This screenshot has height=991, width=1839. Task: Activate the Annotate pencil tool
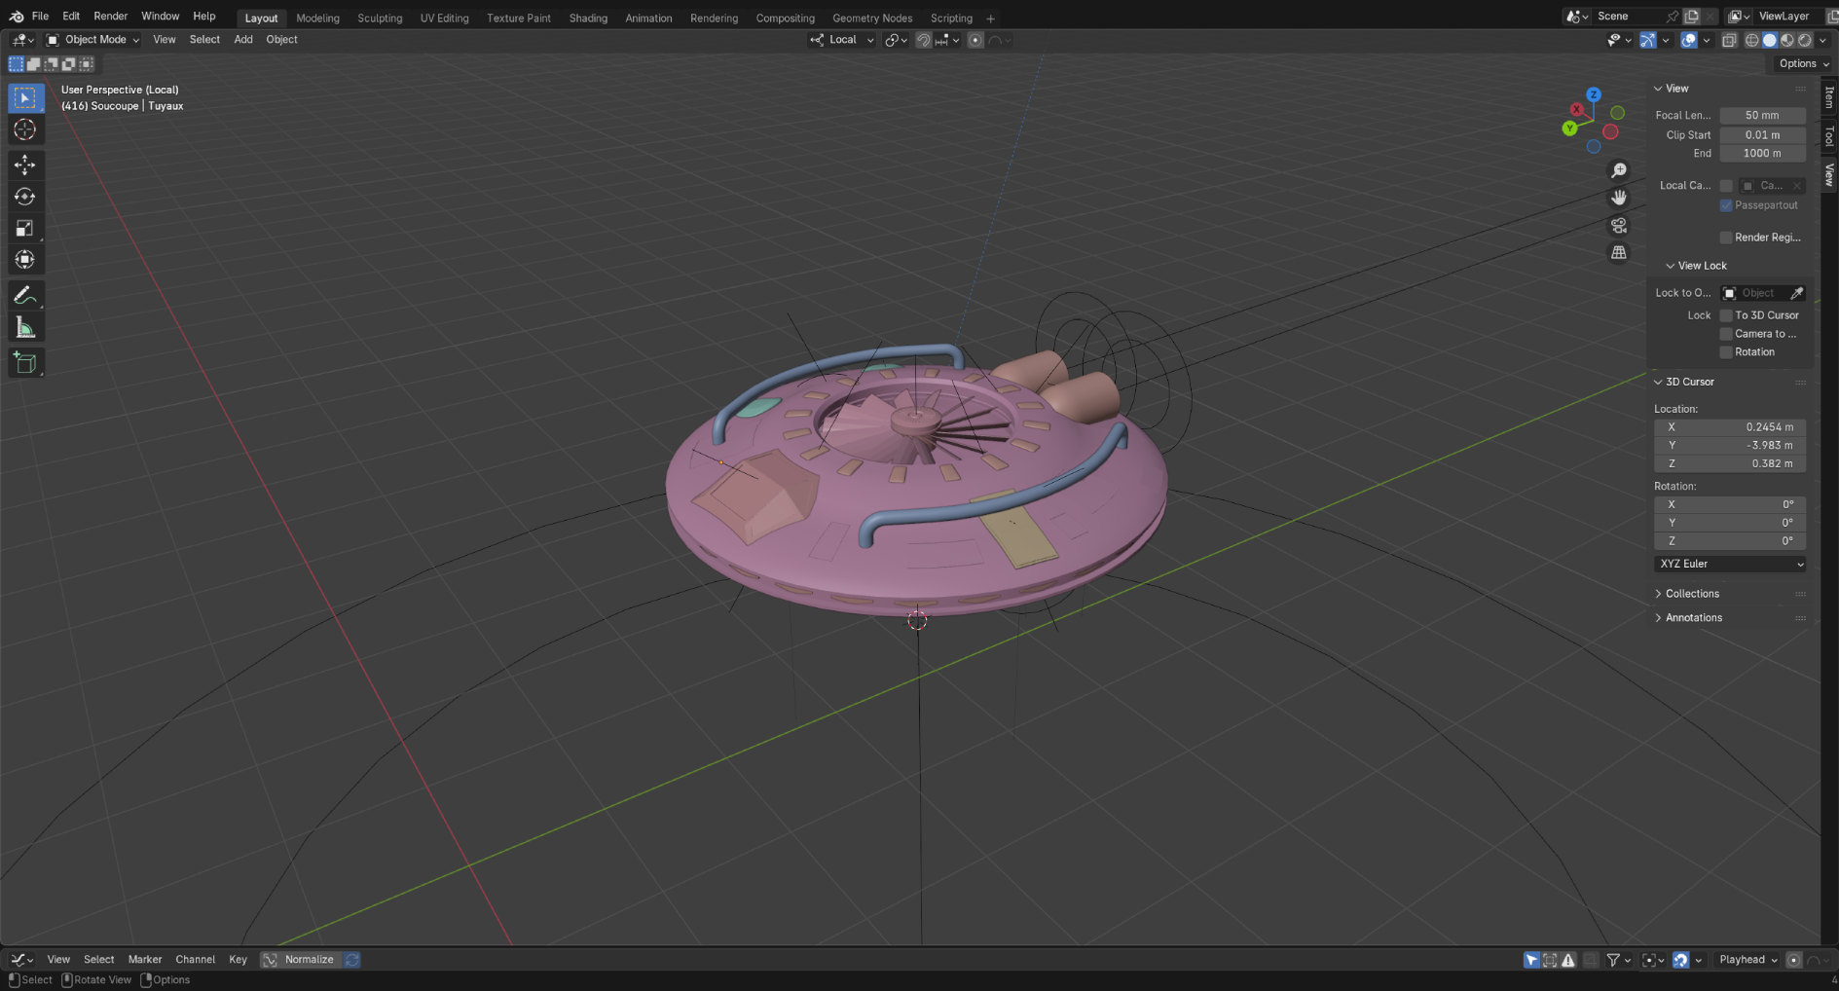tap(25, 295)
